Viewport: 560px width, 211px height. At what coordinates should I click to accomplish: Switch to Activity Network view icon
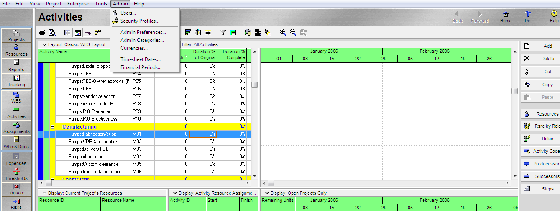coord(97,32)
